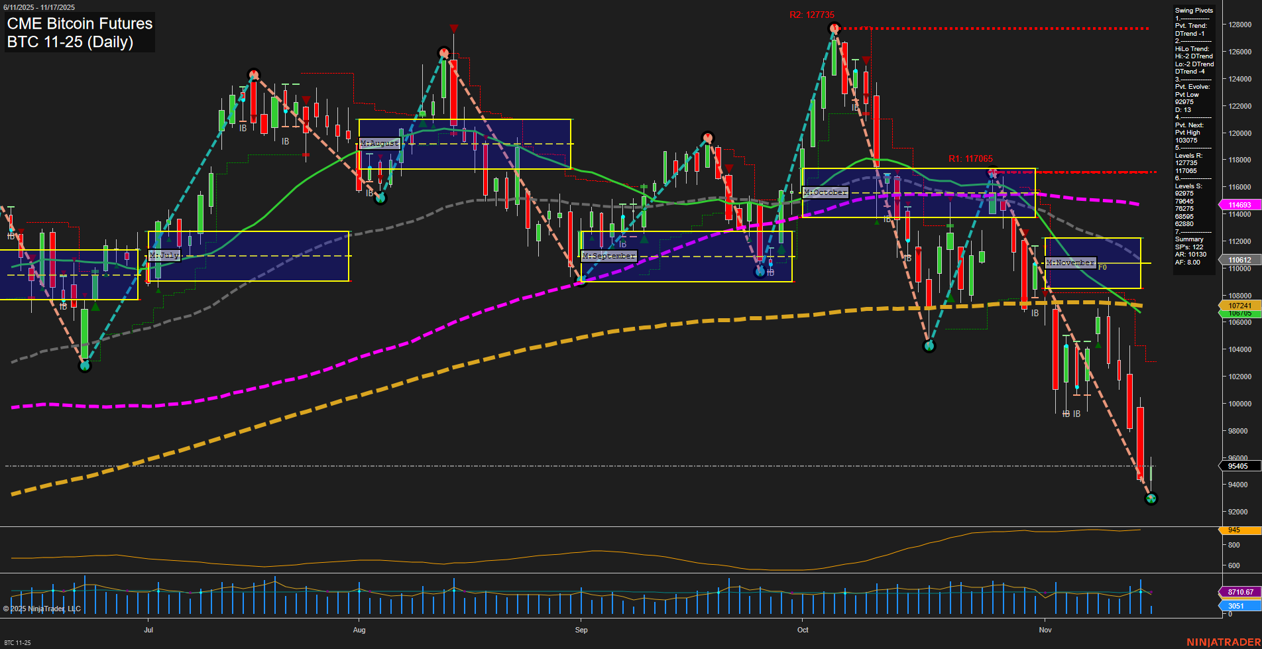Click the M:July monthly range label
Image resolution: width=1262 pixels, height=649 pixels.
pos(164,255)
